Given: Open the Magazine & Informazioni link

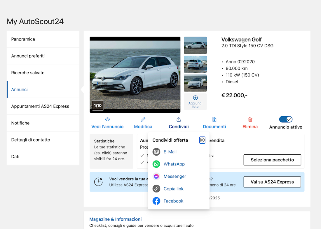Looking at the screenshot, I should 115,219.
